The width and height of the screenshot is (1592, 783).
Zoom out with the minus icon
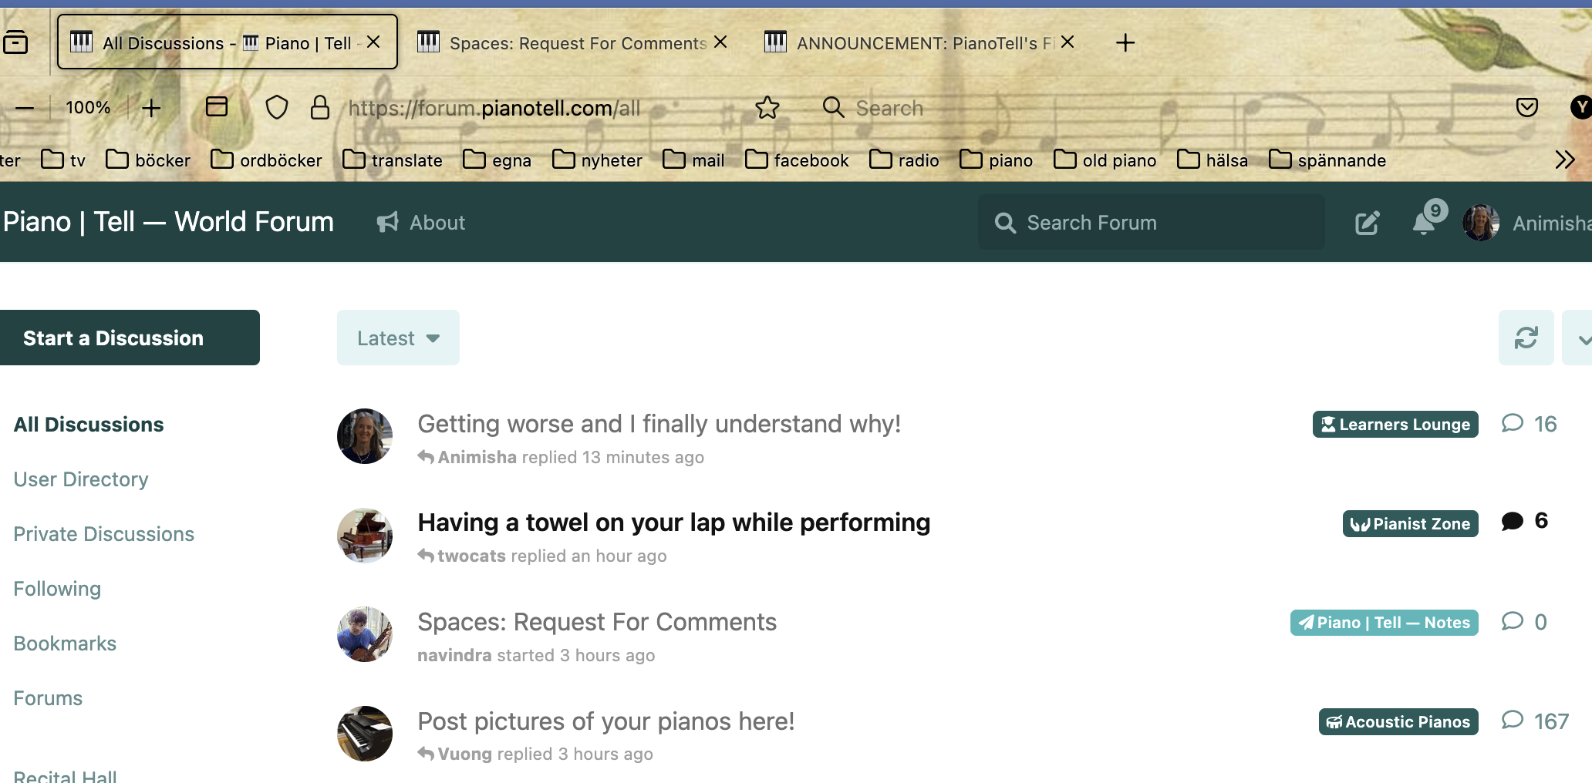[x=25, y=108]
